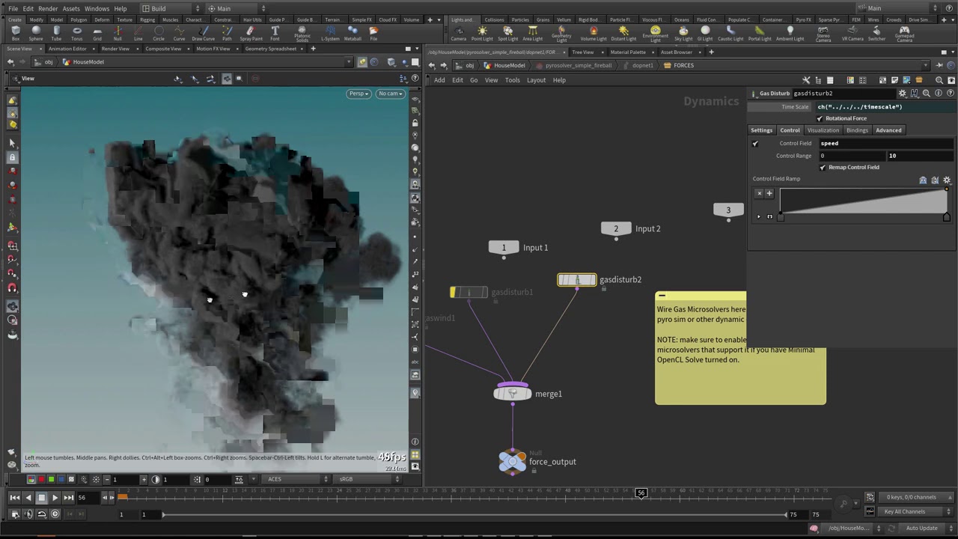Add a Spot Light from shelf
Viewport: 958px width, 539px height.
coord(507,34)
